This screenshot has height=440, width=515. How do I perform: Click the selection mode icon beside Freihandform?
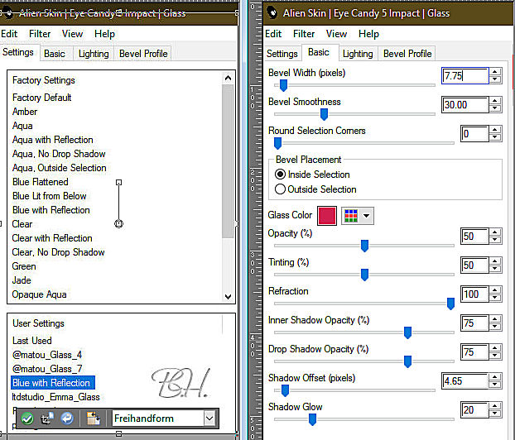94,418
